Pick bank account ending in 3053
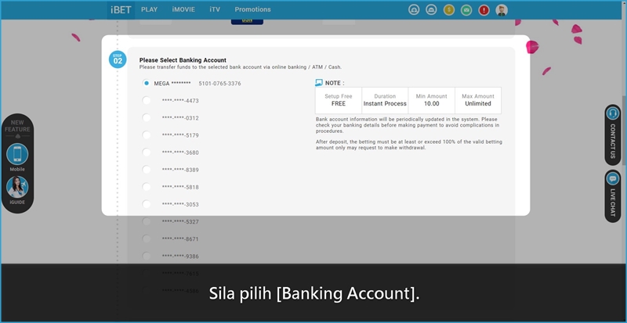Screen dimensions: 627x323 (x=147, y=203)
